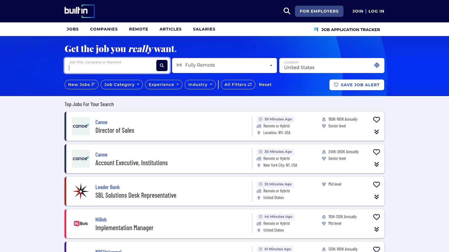
Task: Click the magnifier icon in the top header
Action: (x=287, y=11)
